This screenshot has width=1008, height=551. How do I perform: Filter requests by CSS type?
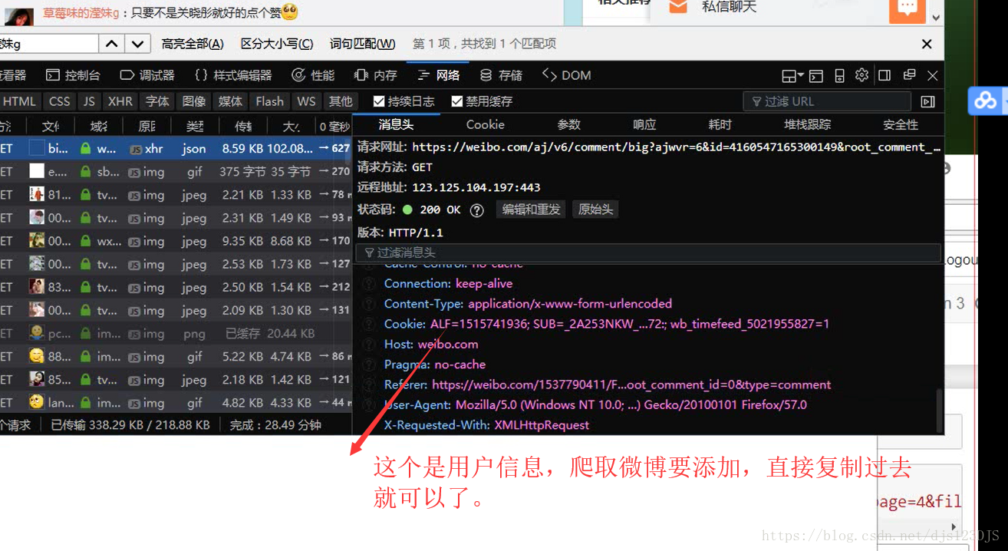59,101
